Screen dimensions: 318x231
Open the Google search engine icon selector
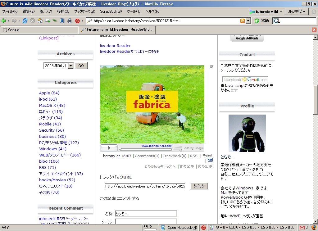277,21
